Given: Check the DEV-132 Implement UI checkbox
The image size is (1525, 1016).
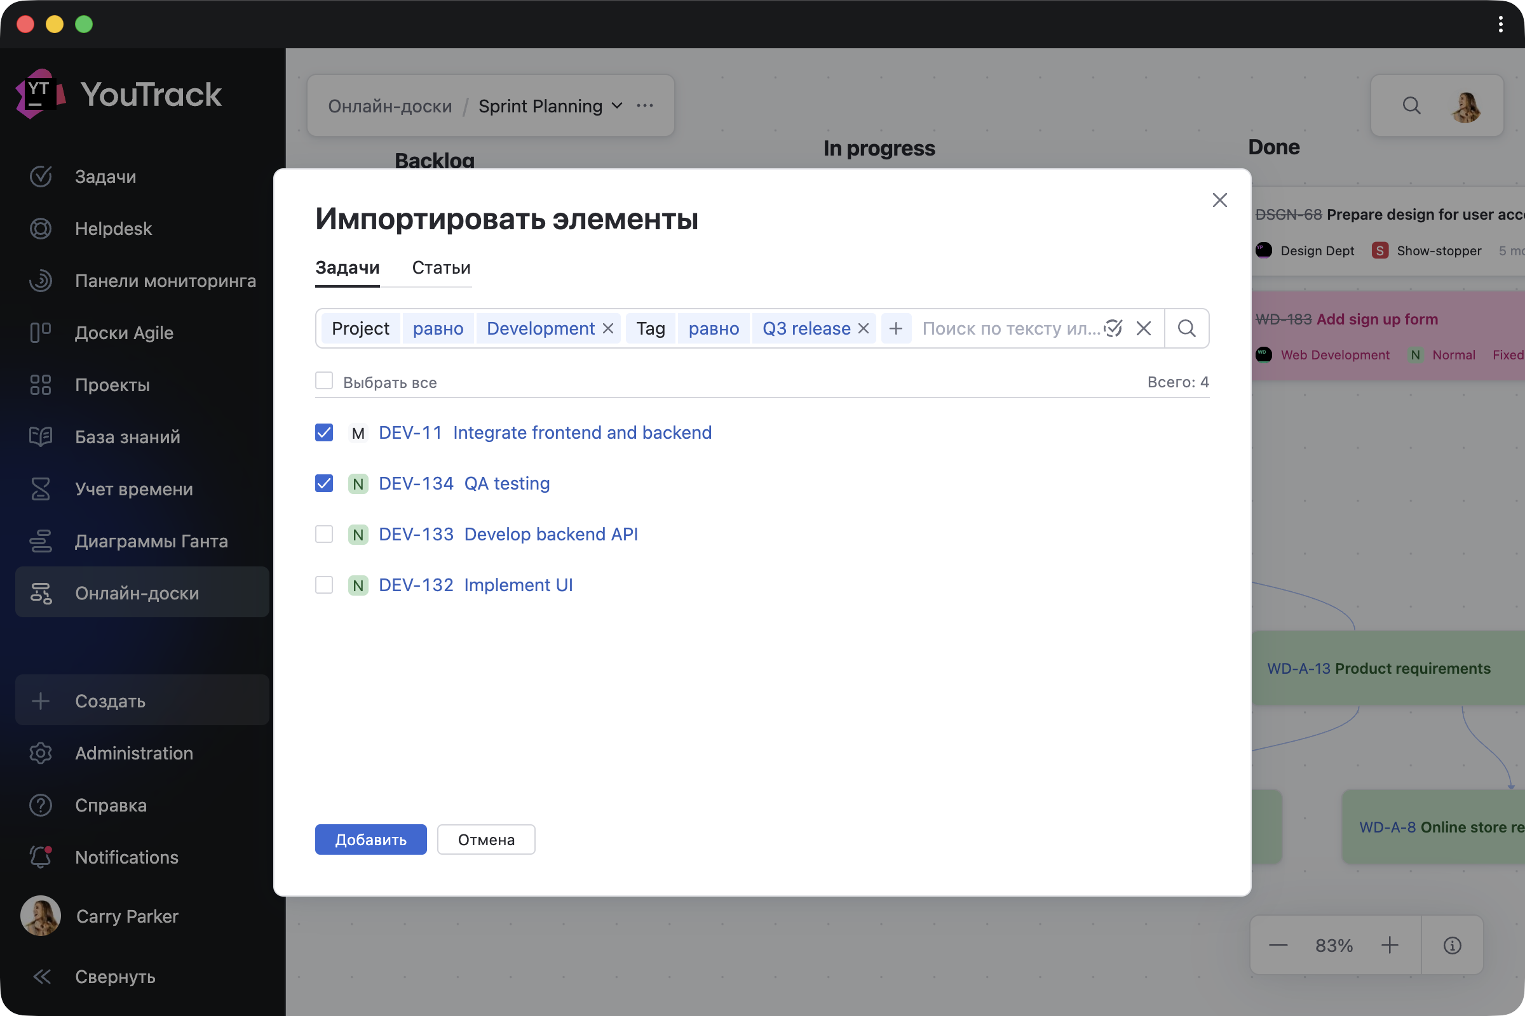Looking at the screenshot, I should (x=324, y=584).
